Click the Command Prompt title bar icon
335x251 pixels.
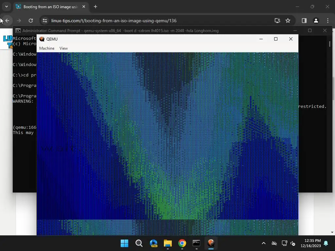18,31
